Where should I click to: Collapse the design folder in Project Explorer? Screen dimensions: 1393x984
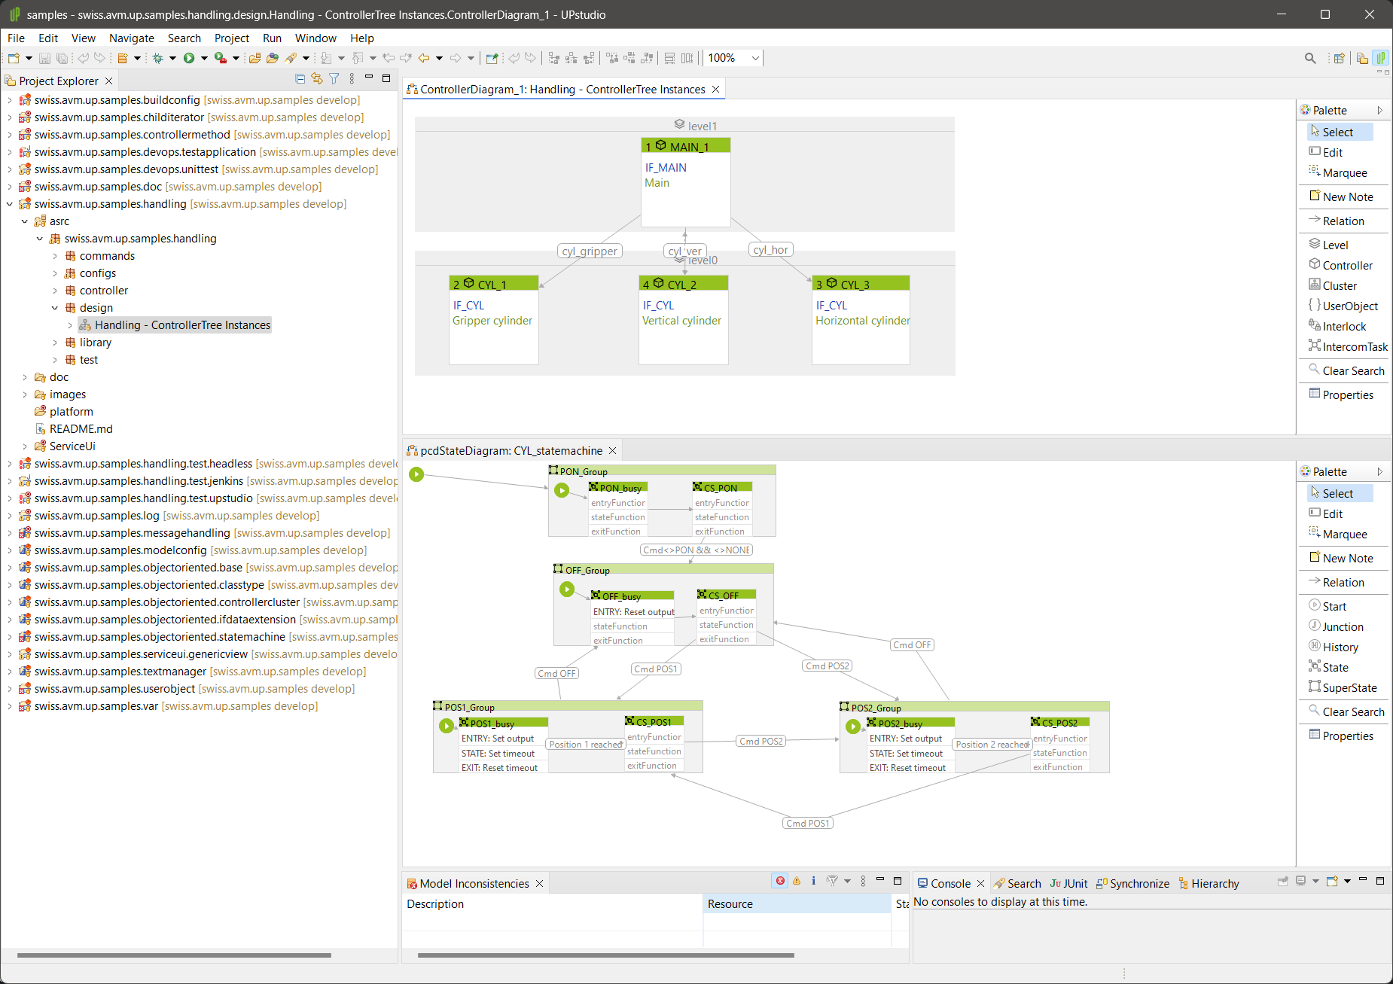[55, 308]
